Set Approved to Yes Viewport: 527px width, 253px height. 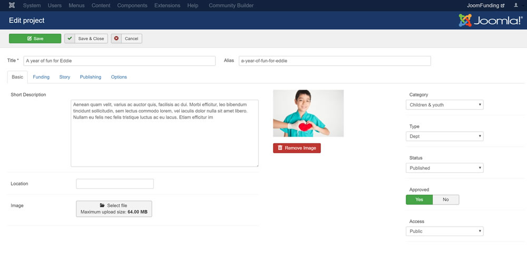point(419,200)
